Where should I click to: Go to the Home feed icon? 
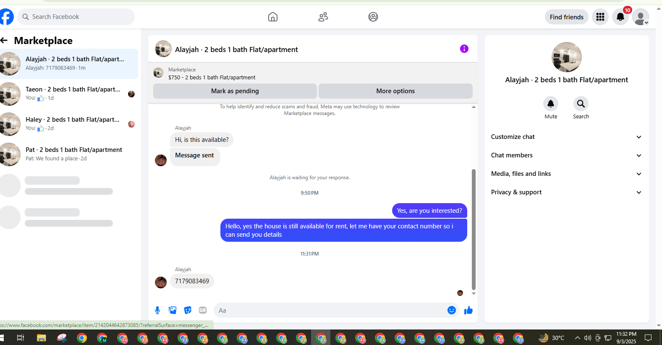[x=273, y=17]
